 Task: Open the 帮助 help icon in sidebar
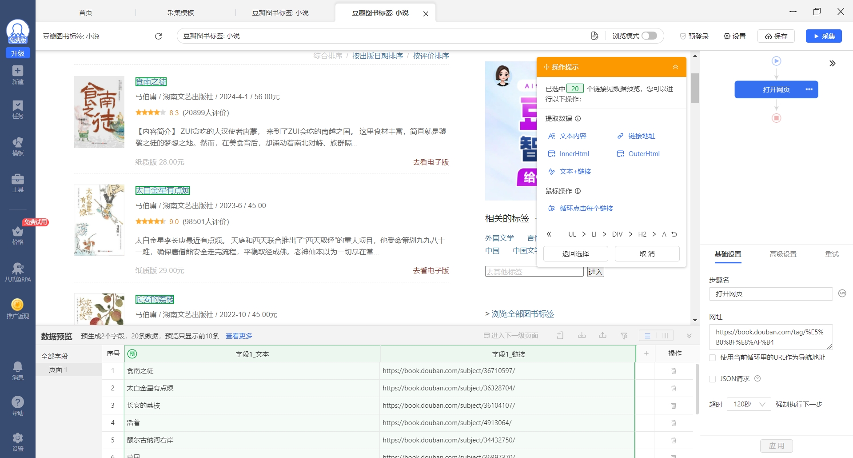click(18, 406)
